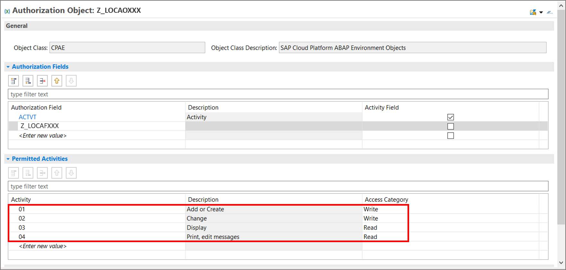Viewport: 566px width, 270px height.
Task: Click delete-row icon in Permitted Activities toolbar
Action: tap(42, 173)
